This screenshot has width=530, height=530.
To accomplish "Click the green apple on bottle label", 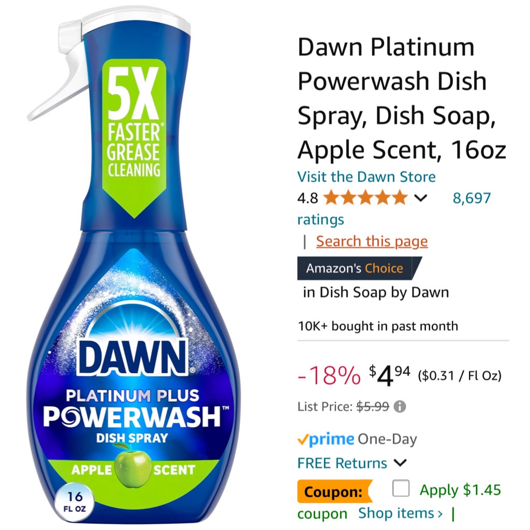I will pyautogui.click(x=133, y=467).
